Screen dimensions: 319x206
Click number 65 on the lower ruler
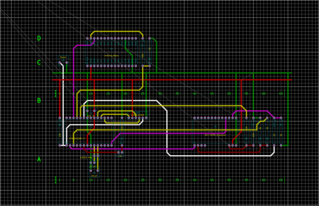281,180
